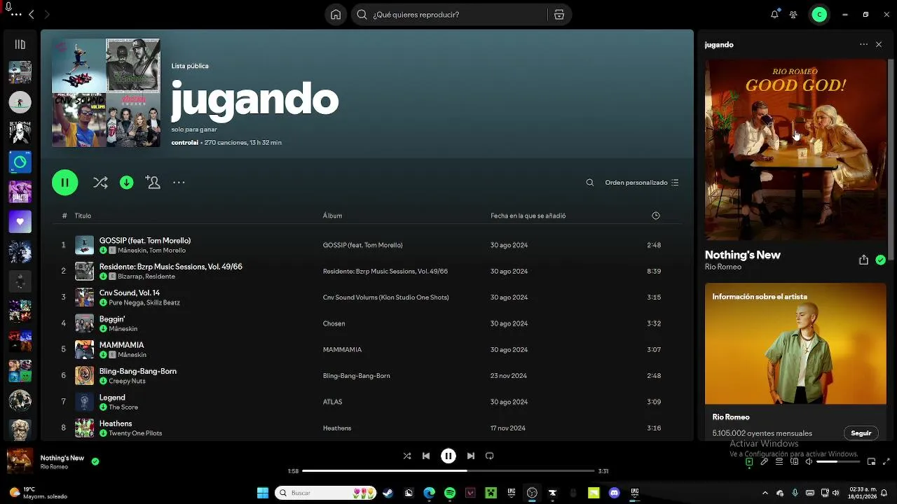Mute the Spotify volume
The image size is (897, 504).
809,462
